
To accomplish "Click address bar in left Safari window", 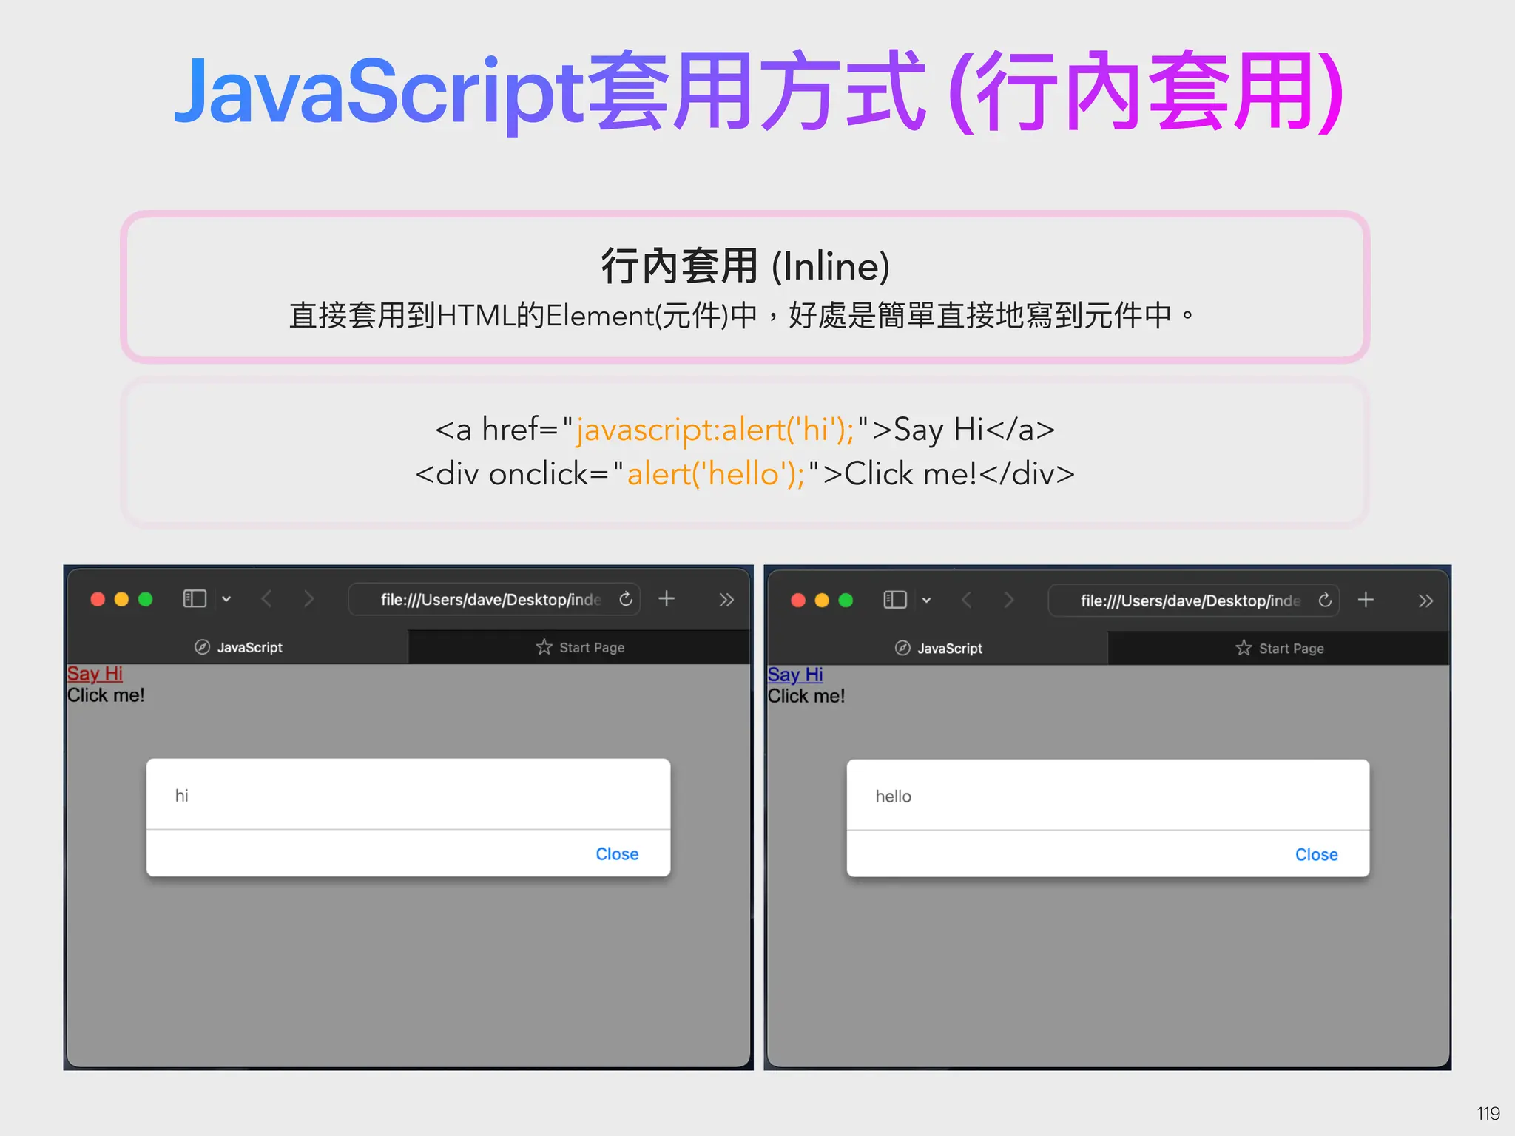I will 494,599.
